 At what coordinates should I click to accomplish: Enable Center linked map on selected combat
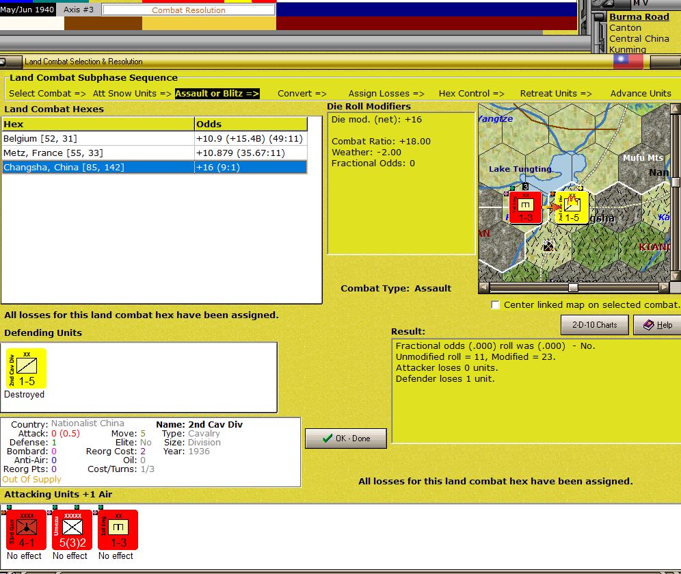click(x=495, y=304)
